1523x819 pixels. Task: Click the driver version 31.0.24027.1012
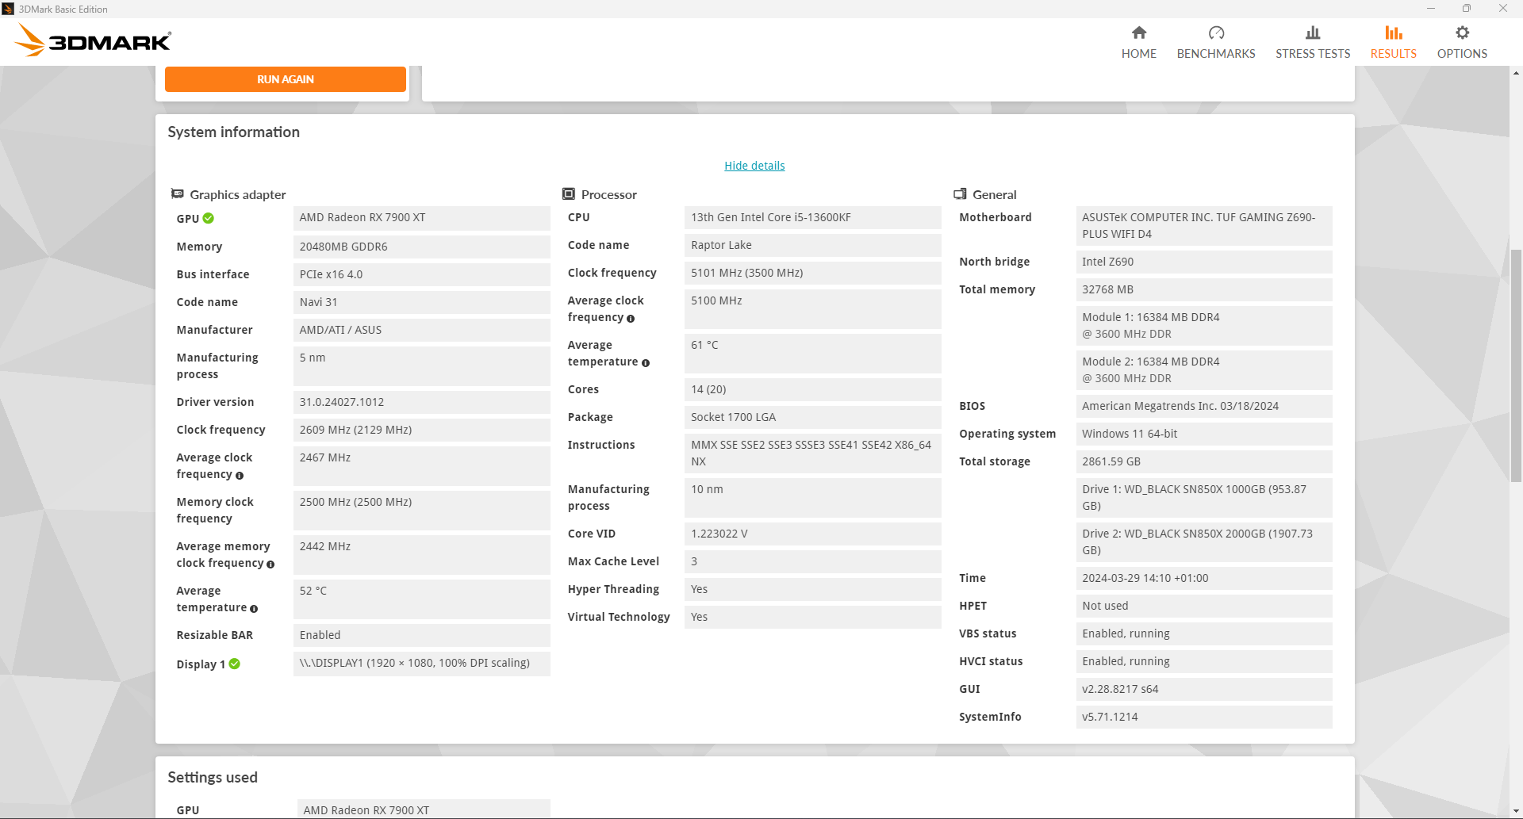click(x=421, y=402)
